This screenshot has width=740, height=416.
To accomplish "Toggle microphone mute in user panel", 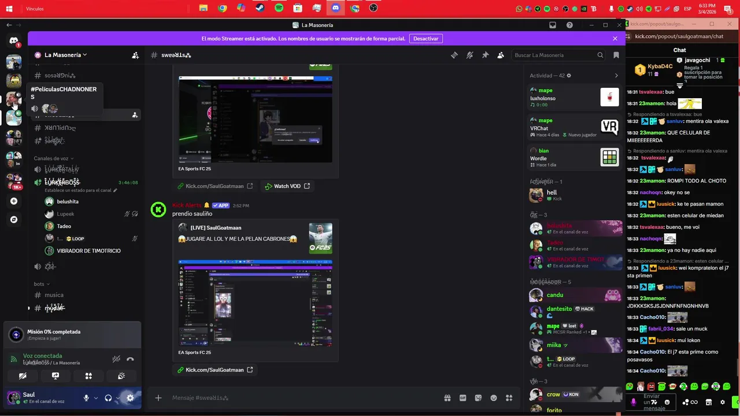I will point(86,398).
